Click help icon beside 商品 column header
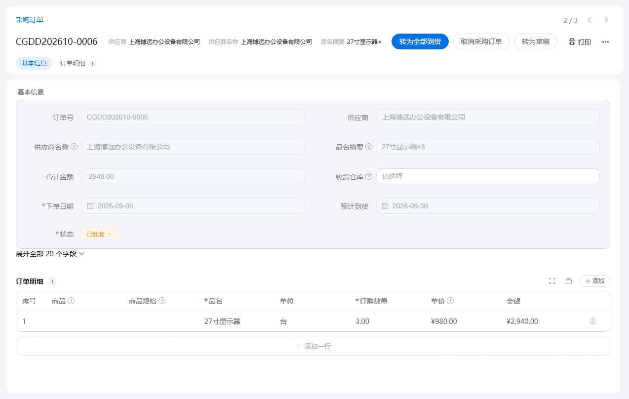 (x=71, y=301)
